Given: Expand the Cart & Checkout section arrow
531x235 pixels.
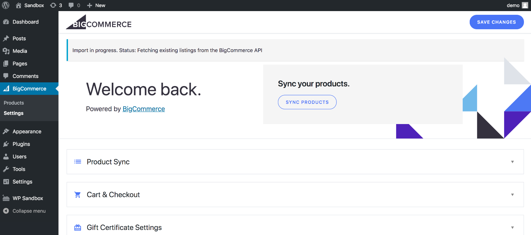Looking at the screenshot, I should click(512, 195).
